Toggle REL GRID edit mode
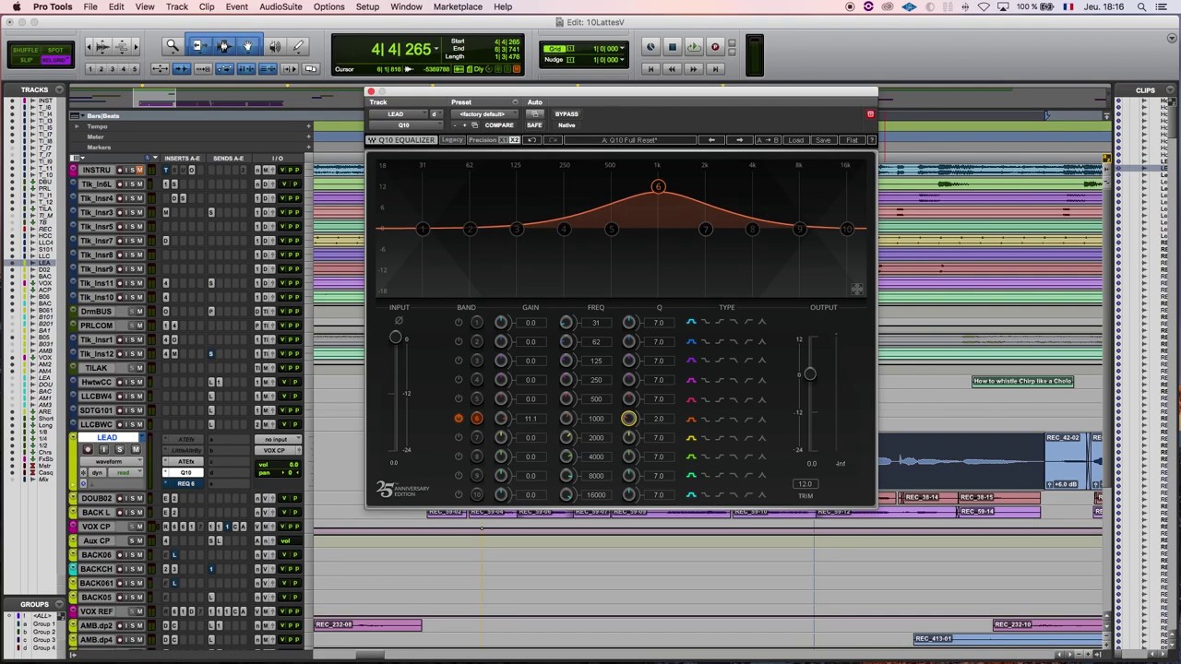 [55, 60]
